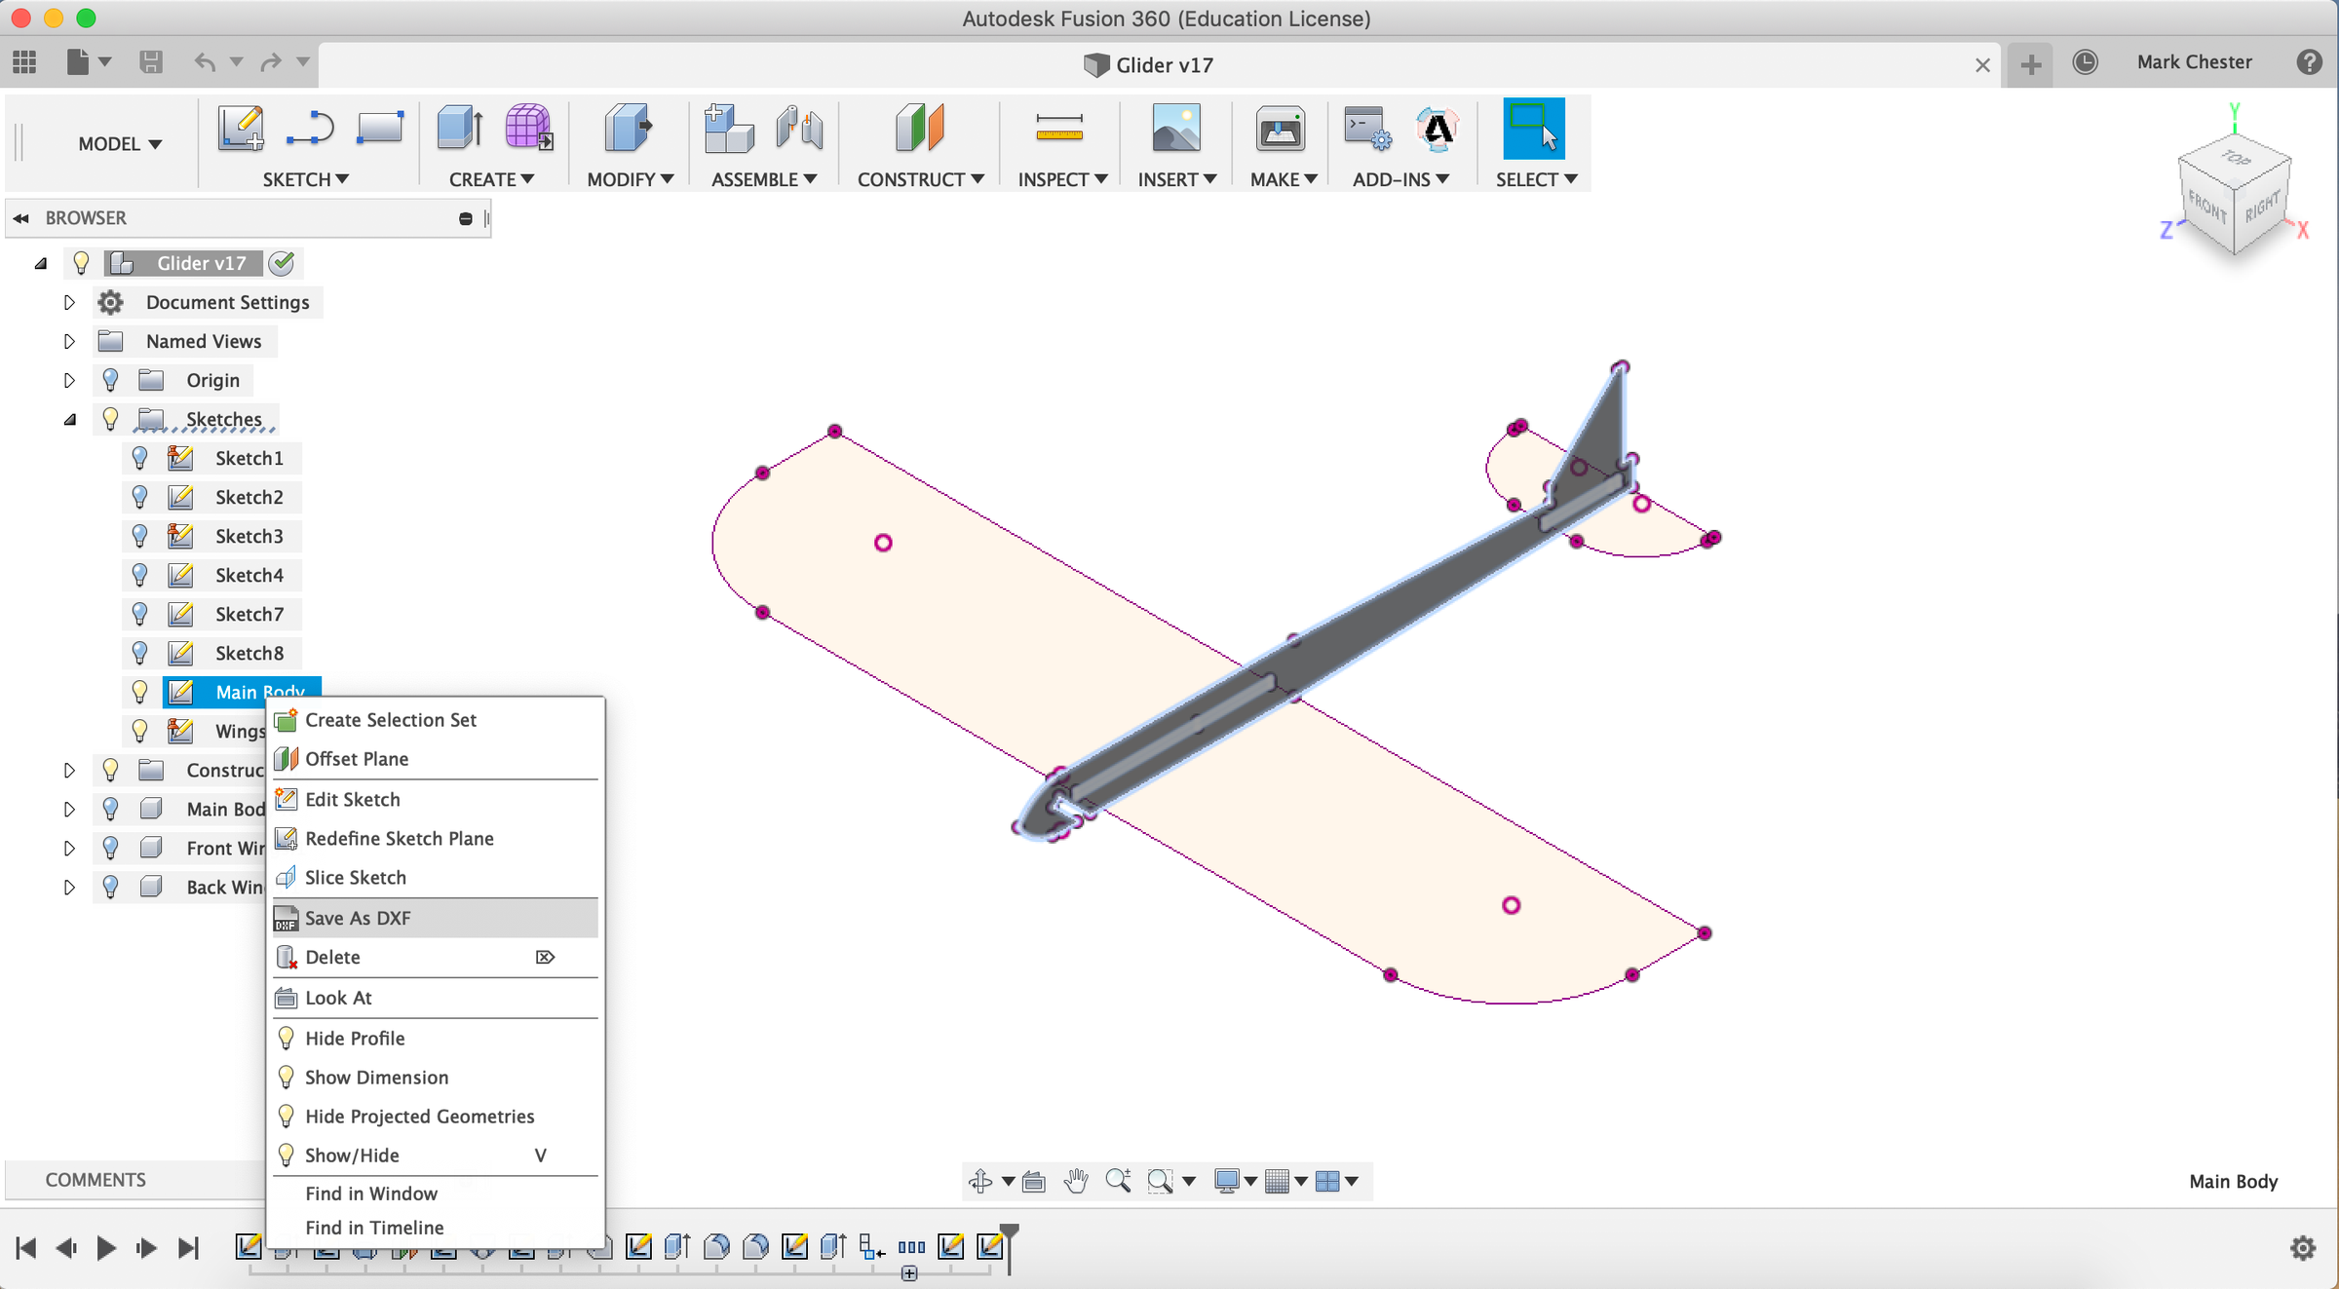Click Edit Sketch in the context menu
Image resolution: width=2339 pixels, height=1289 pixels.
tap(352, 799)
